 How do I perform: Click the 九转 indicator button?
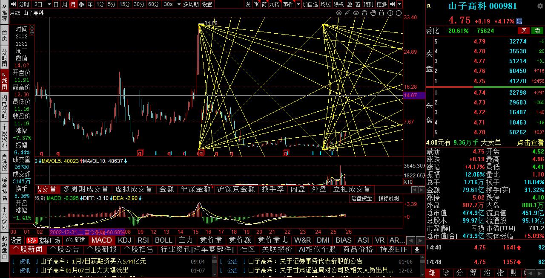274,4
